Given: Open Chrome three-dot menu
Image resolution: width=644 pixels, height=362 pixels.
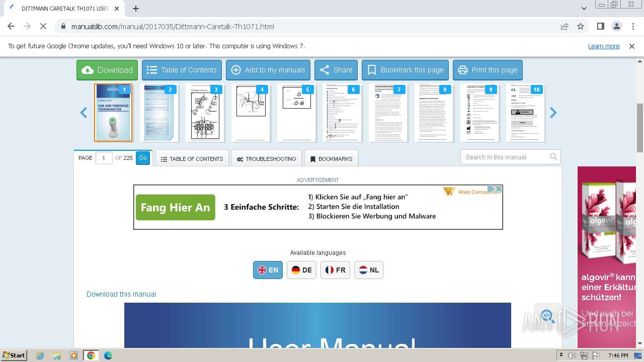Looking at the screenshot, I should point(632,26).
